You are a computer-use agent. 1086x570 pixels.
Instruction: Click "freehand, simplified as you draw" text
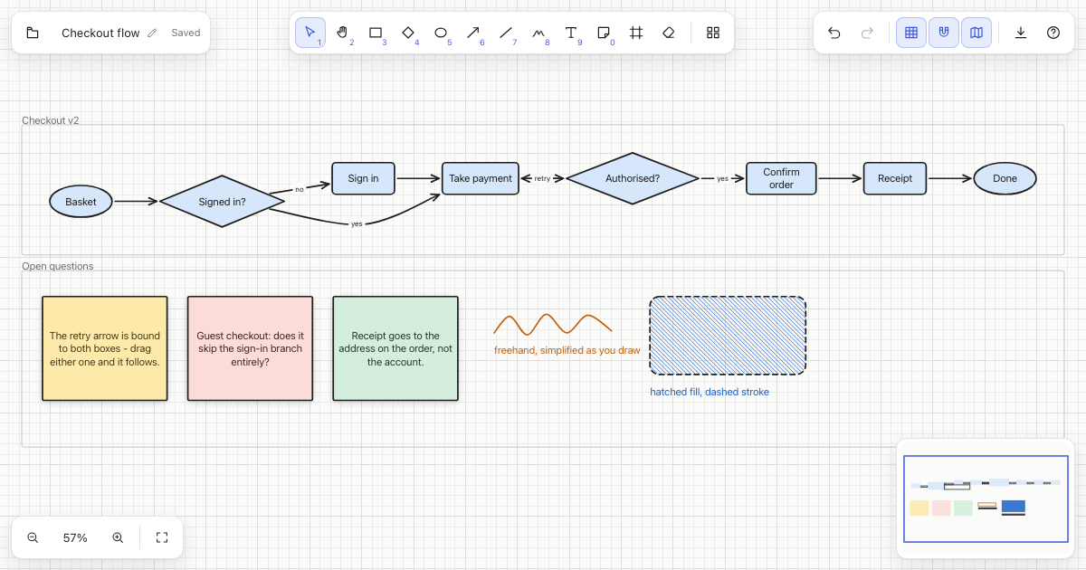(567, 350)
